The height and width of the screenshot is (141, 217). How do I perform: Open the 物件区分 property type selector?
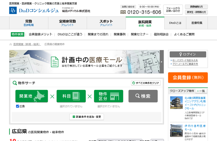pyautogui.click(x=109, y=96)
